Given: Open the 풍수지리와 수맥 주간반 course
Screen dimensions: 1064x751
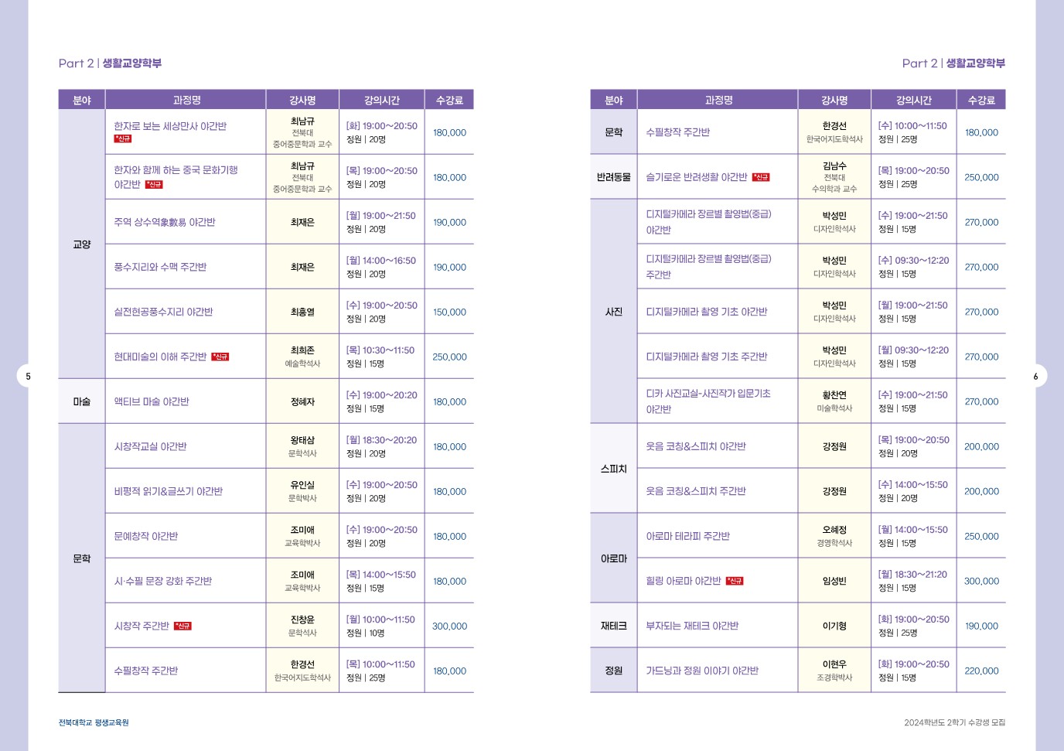Looking at the screenshot, I should coord(160,268).
